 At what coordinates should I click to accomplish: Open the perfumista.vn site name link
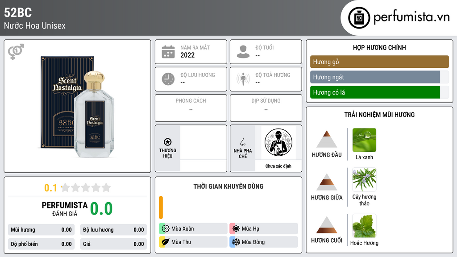(411, 17)
